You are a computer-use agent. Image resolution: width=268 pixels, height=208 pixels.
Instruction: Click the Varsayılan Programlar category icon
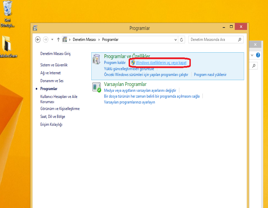[x=97, y=87]
